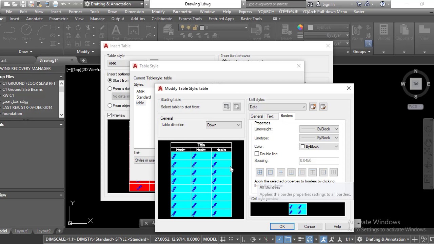Apply the No Borders button
The width and height of the screenshot is (434, 244).
tap(334, 172)
